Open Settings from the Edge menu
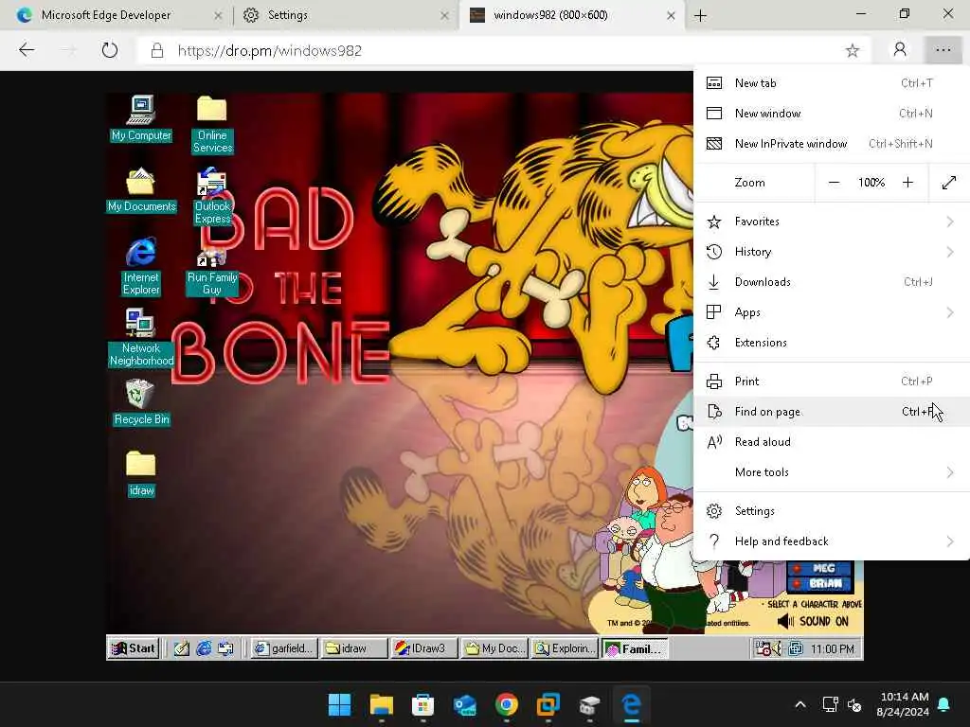 coord(832,511)
